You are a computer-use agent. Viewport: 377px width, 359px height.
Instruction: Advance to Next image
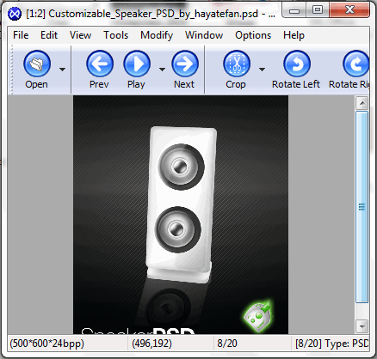click(185, 64)
